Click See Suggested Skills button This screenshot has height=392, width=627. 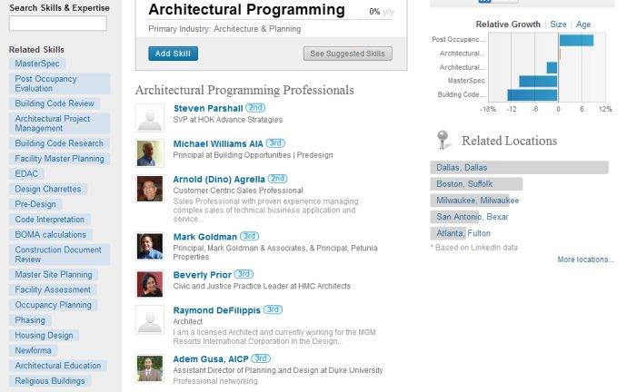(347, 54)
